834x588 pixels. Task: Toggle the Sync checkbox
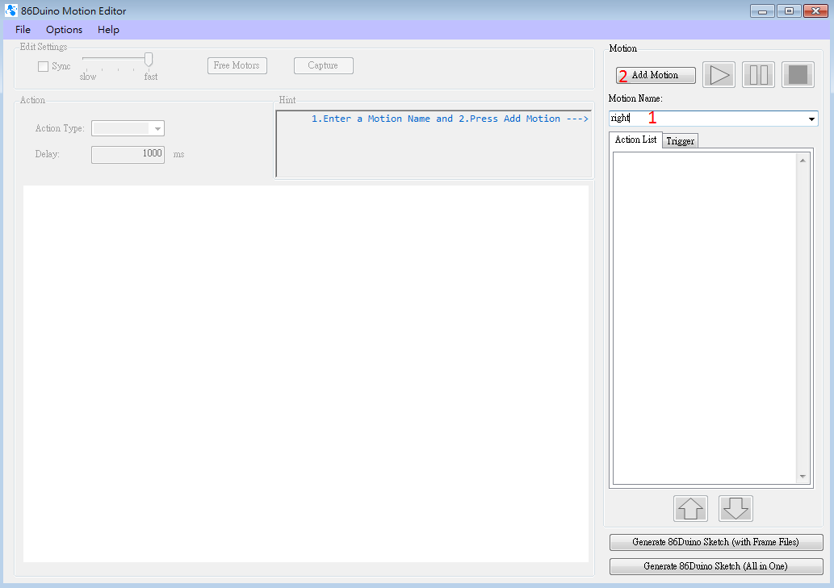pyautogui.click(x=43, y=66)
